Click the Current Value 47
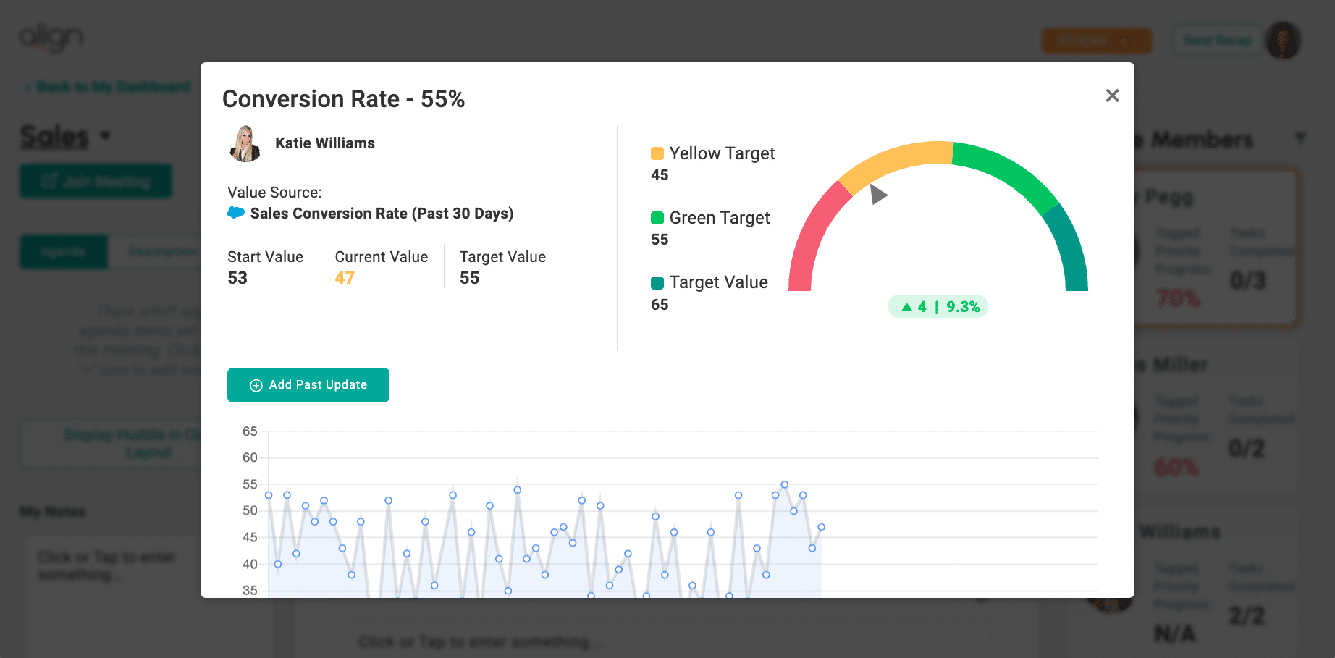This screenshot has height=658, width=1335. point(345,278)
